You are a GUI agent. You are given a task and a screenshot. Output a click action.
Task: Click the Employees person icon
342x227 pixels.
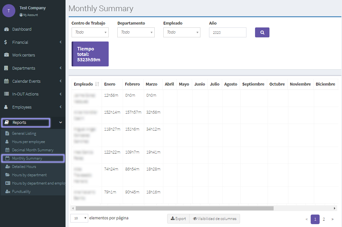point(6,107)
